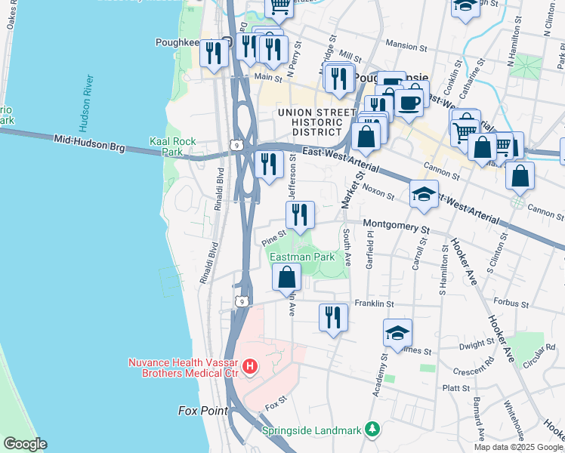The image size is (565, 453).
Task: Click the restaurant marker near Franklin St
Action: point(332,316)
